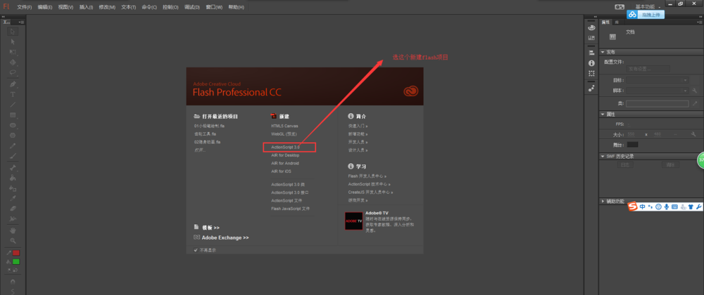704x295 pixels.
Task: Select the Pen tool
Action: (x=13, y=84)
